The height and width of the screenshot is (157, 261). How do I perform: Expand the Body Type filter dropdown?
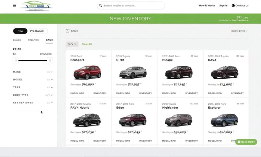click(49, 95)
